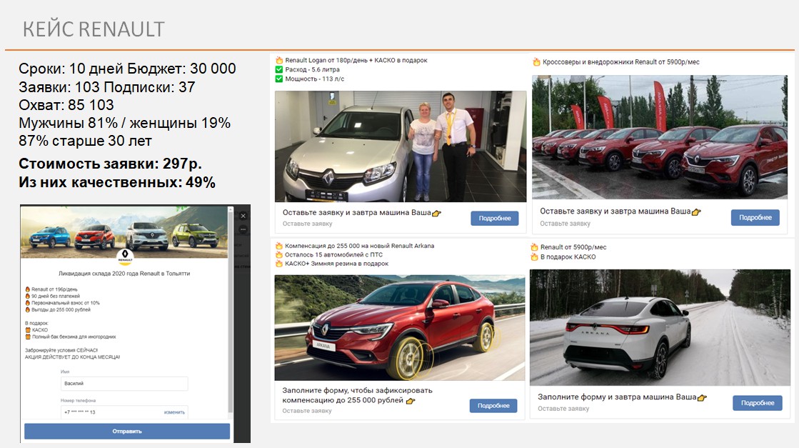The height and width of the screenshot is (448, 799).
Task: Click the text 'Оставьте заявку и завтра машина Ваша' on Logan ad
Action: (x=357, y=212)
